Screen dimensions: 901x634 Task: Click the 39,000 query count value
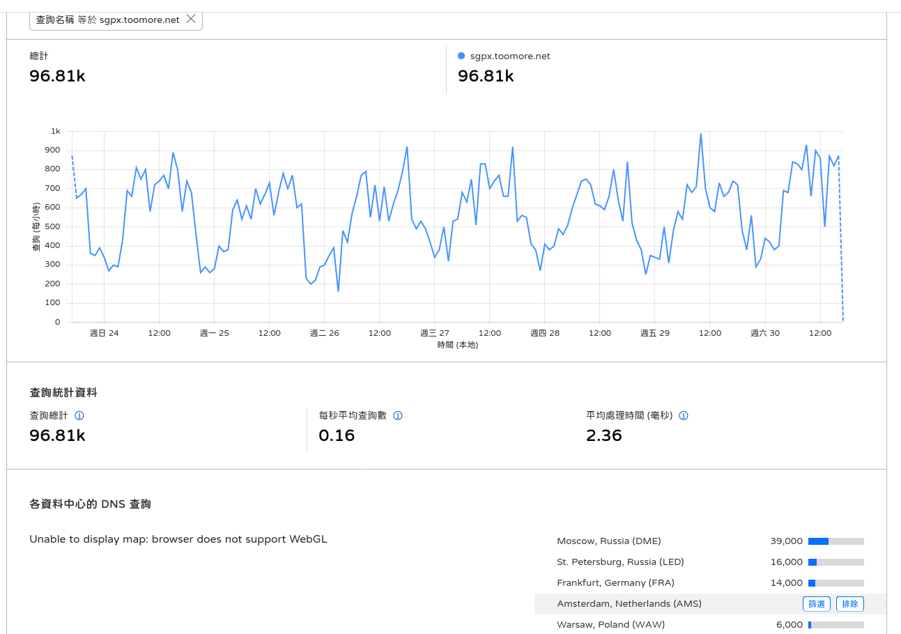[787, 541]
